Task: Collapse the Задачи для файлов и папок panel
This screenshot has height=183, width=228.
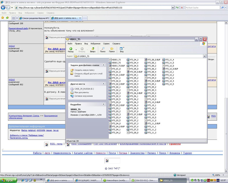Action: click(103, 65)
